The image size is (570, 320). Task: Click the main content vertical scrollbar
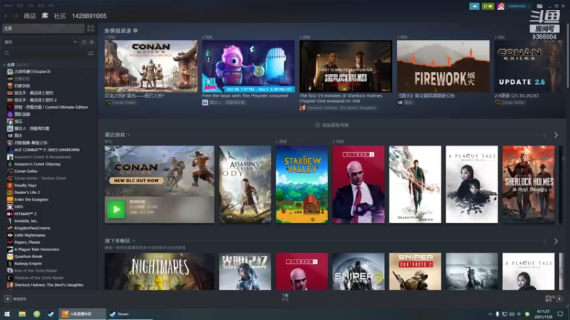pyautogui.click(x=568, y=55)
